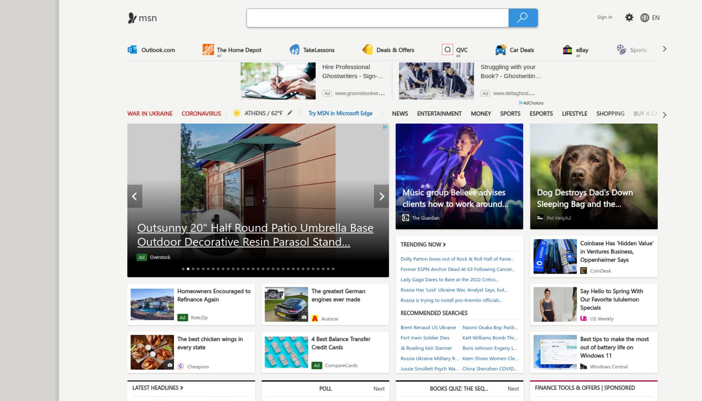Screen dimensions: 702x401
Task: Select LIFESTYLE in navigation bar
Action: [x=574, y=114]
